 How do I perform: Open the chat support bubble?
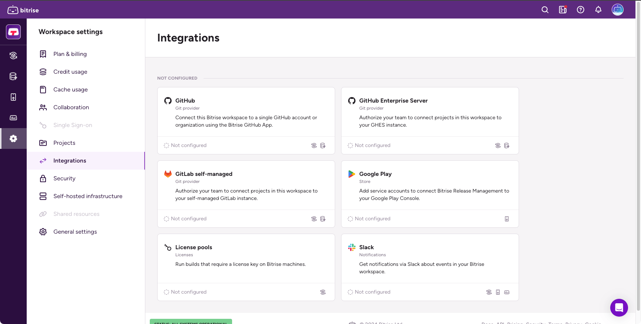point(619,307)
